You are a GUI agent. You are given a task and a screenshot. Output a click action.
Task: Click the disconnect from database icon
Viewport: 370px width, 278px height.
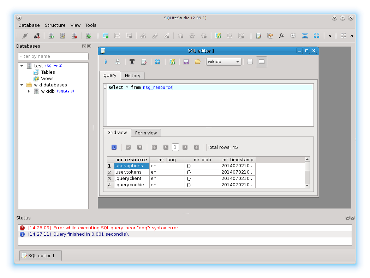coord(37,36)
